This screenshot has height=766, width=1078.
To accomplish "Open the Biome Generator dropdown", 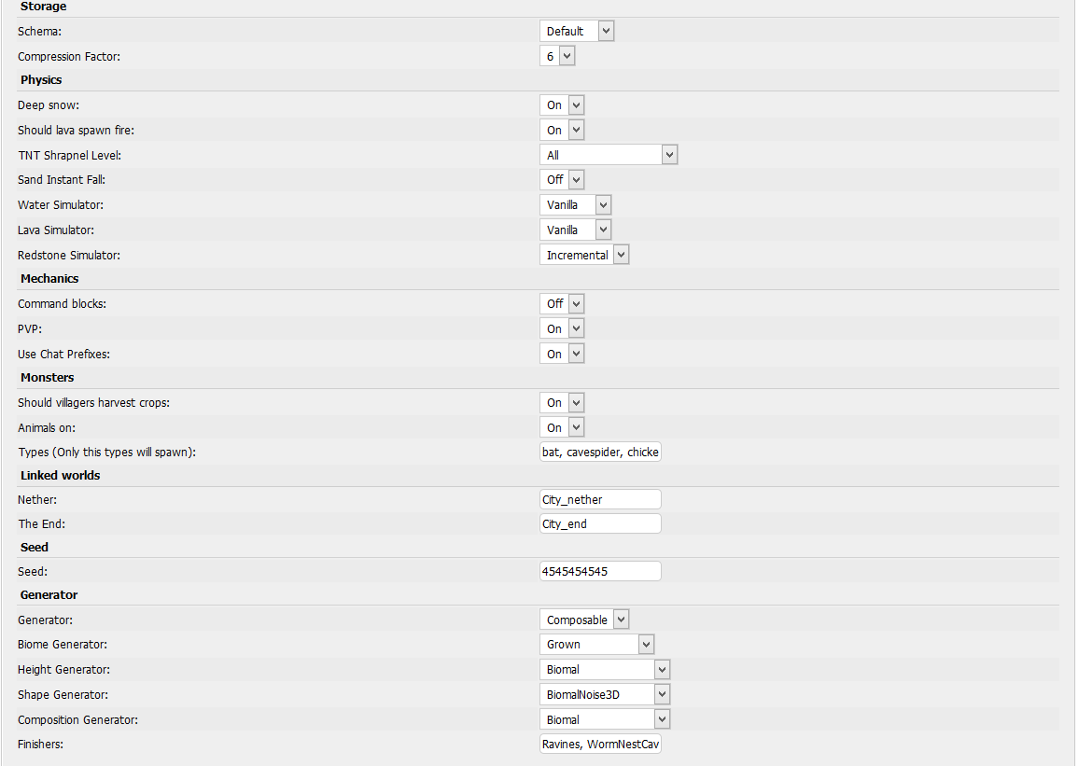I will [597, 644].
